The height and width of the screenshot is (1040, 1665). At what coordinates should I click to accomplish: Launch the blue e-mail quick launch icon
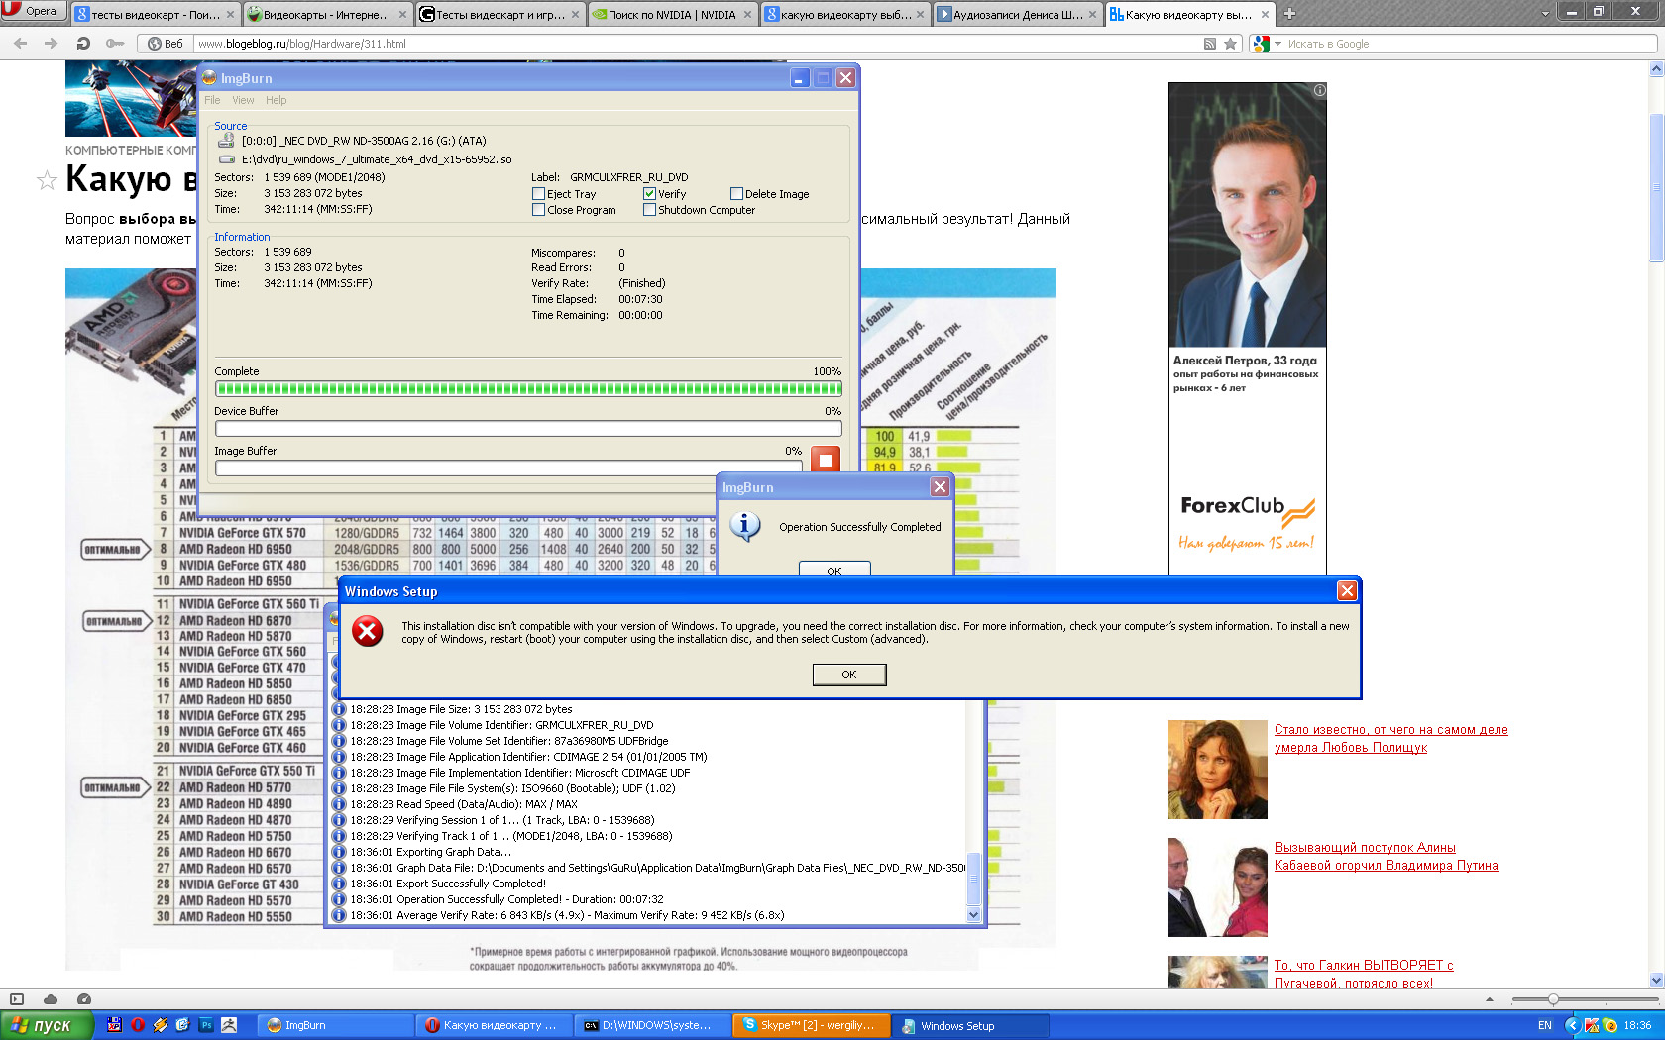click(183, 1025)
